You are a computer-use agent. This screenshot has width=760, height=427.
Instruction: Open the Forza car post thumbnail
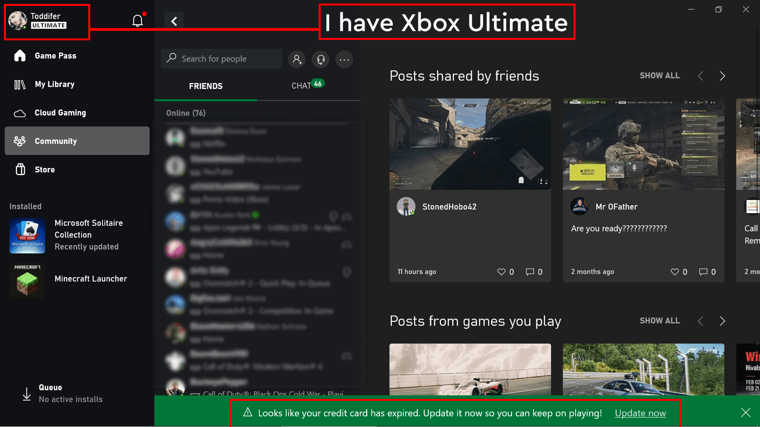(x=644, y=369)
